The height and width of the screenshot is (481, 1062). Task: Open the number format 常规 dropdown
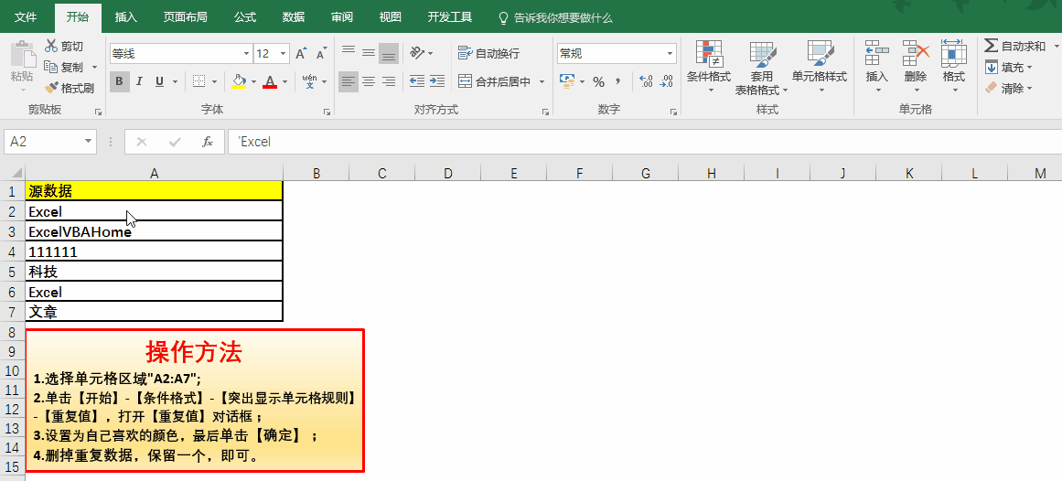(x=670, y=54)
